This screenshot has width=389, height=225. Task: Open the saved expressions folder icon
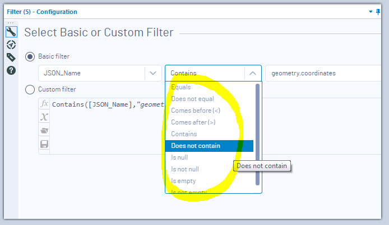pyautogui.click(x=44, y=130)
